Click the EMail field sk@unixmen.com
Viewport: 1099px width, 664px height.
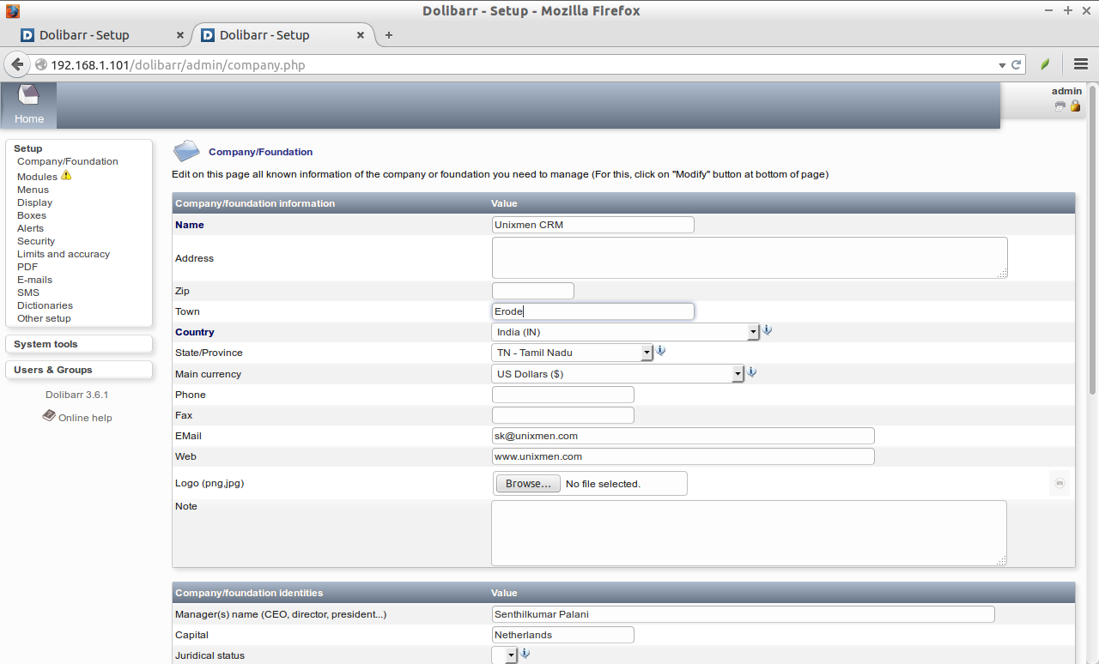683,436
